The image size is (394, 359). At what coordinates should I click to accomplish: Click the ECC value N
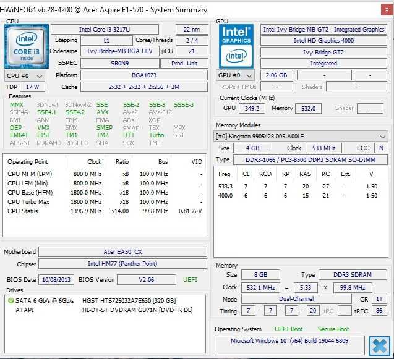pos(381,148)
